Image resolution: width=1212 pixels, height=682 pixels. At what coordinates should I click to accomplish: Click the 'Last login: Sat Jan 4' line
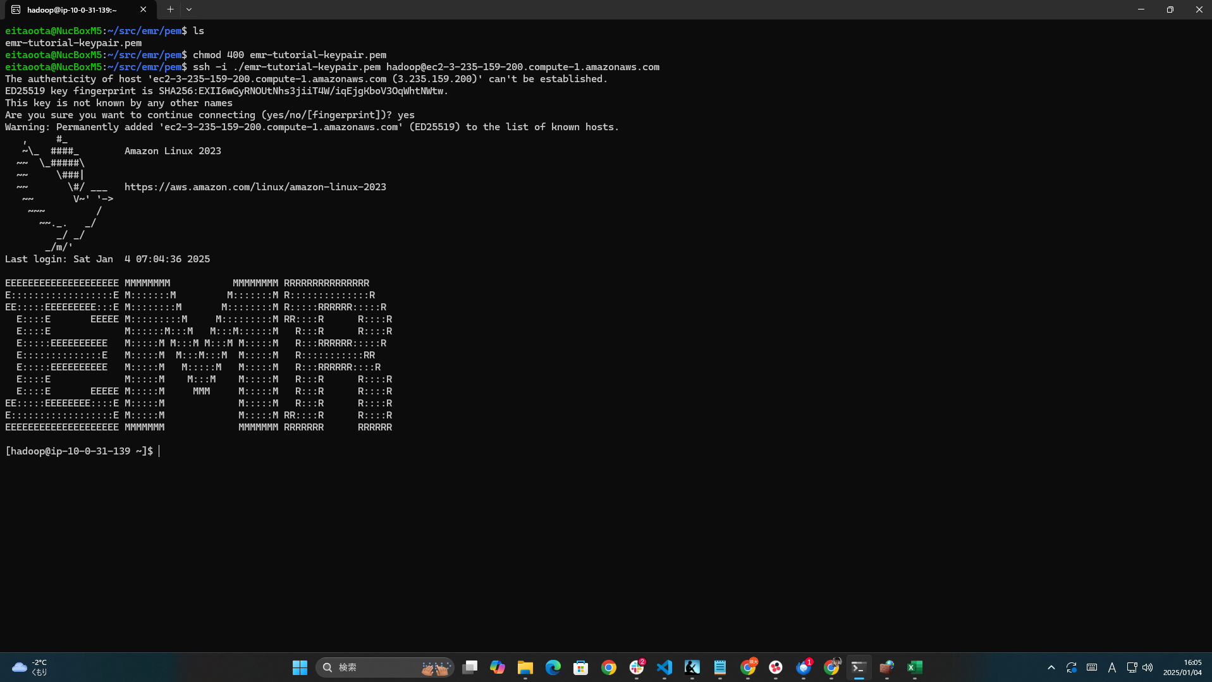click(x=107, y=259)
